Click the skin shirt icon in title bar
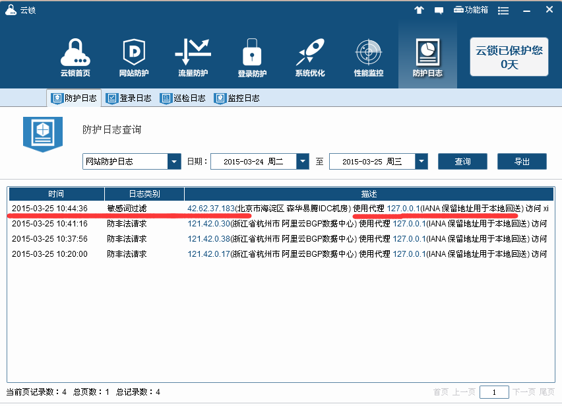This screenshot has width=562, height=406. click(x=419, y=10)
